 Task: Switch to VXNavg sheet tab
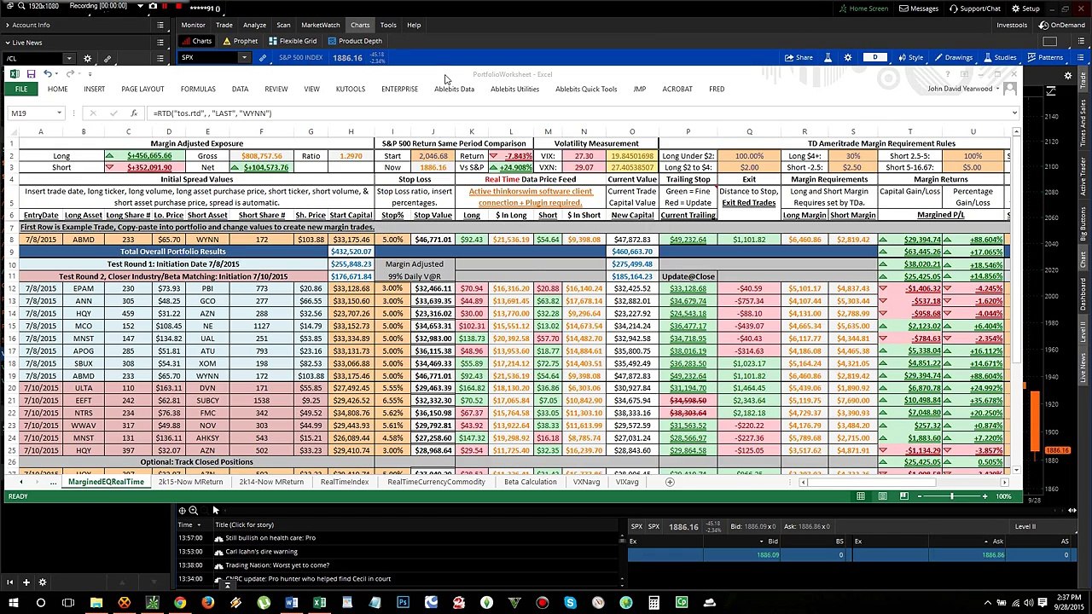(x=586, y=482)
